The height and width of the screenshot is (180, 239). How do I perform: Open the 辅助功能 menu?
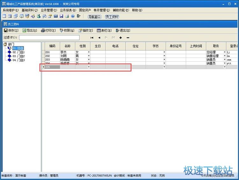(x=121, y=10)
